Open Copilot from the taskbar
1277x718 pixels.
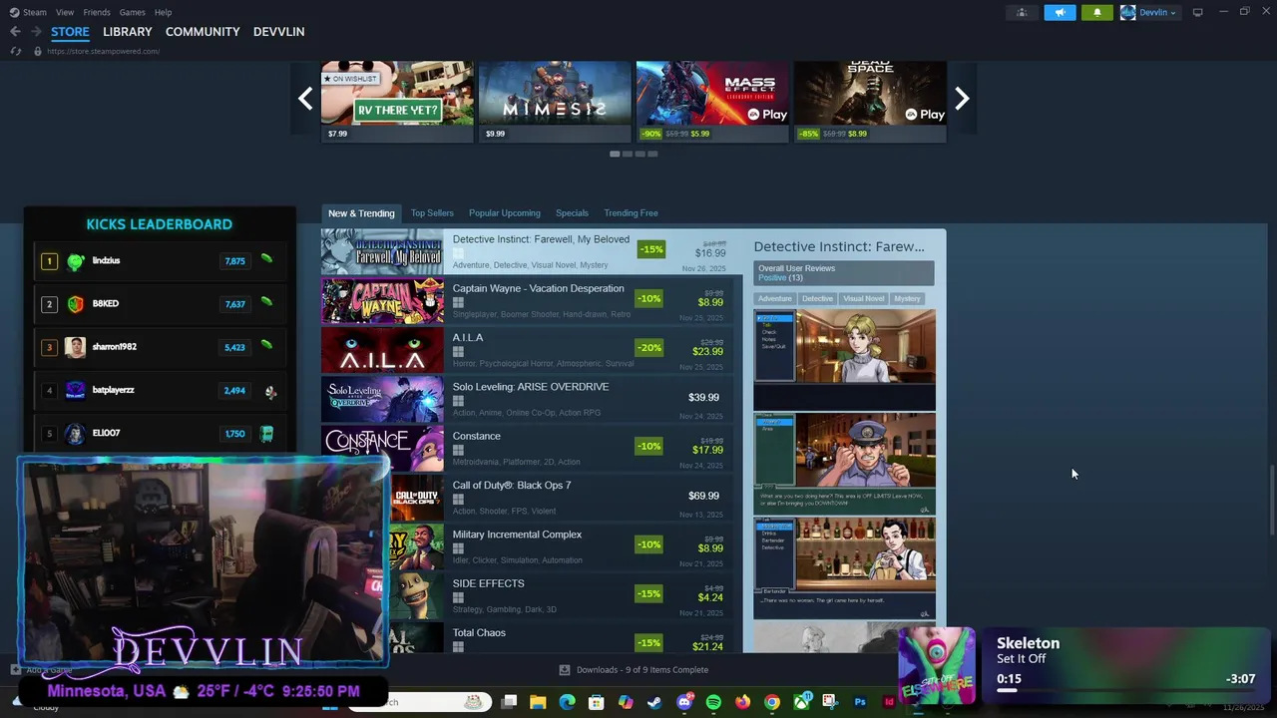coord(626,702)
